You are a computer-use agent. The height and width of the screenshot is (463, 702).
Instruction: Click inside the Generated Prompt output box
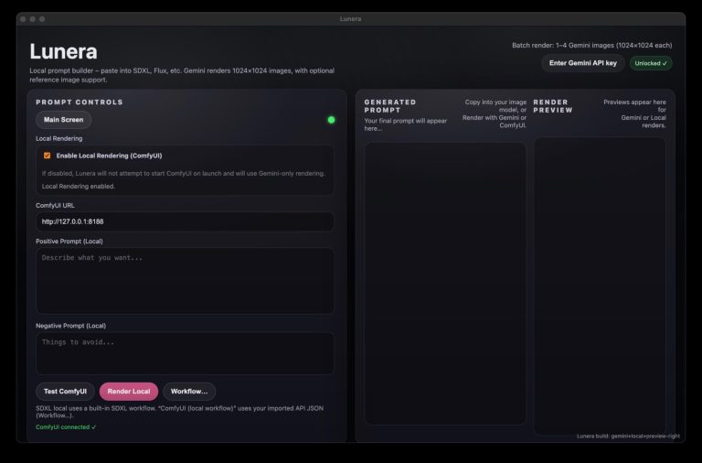pos(445,282)
